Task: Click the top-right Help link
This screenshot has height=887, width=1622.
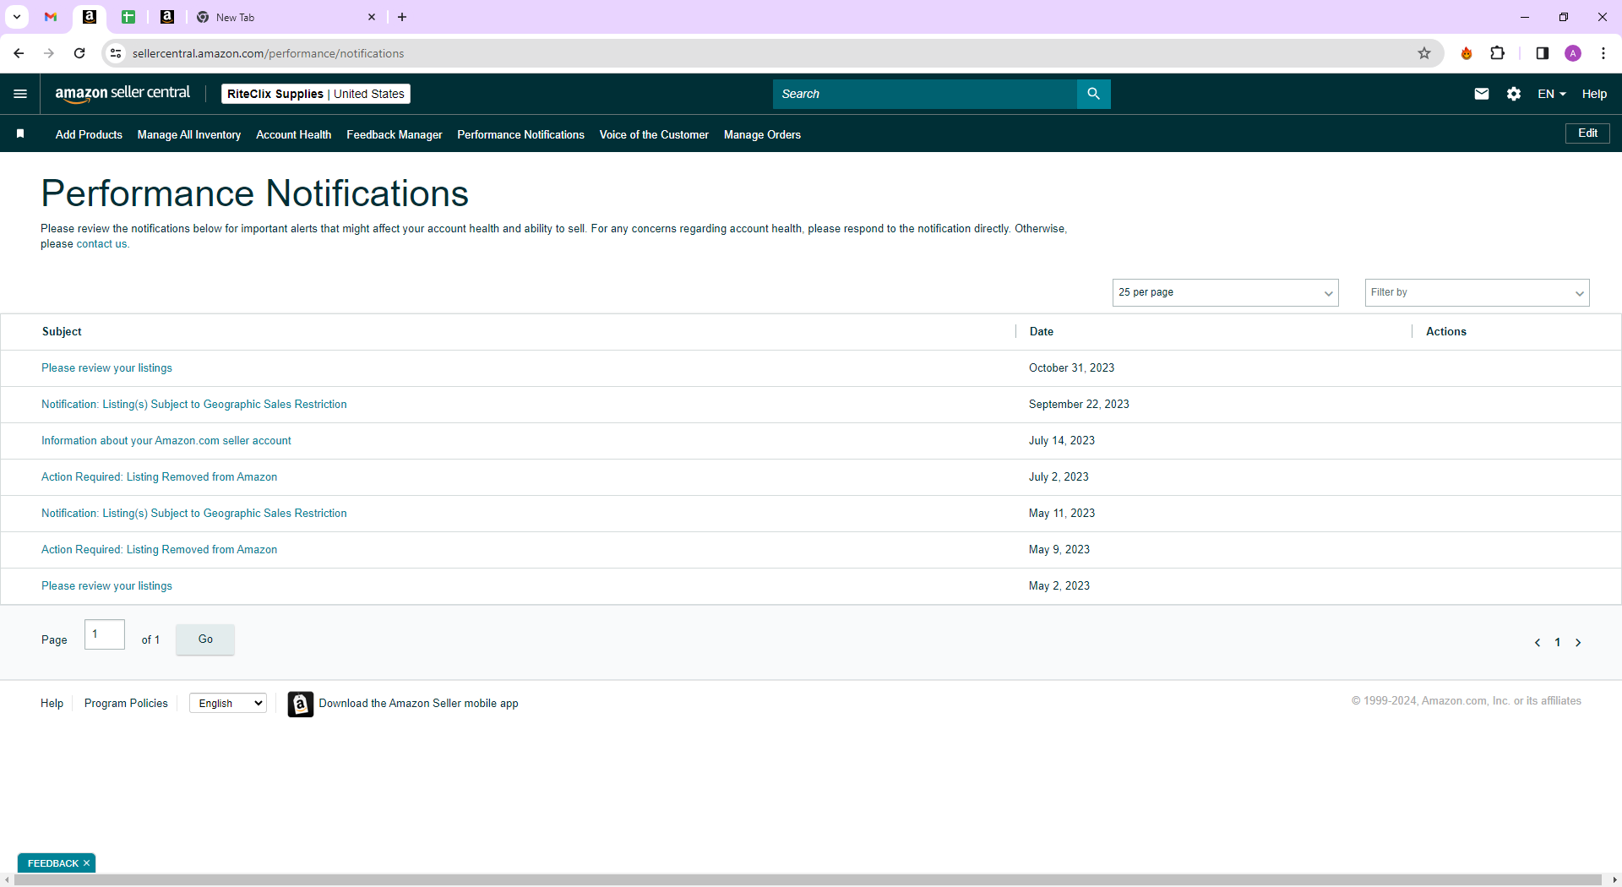Action: (1594, 94)
